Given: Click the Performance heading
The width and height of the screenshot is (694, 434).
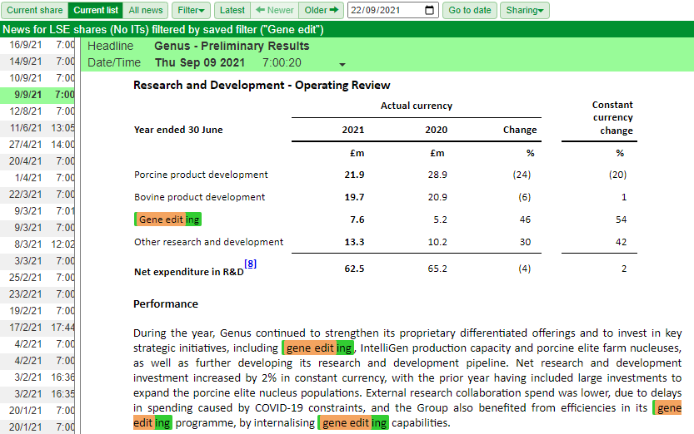Looking at the screenshot, I should click(x=166, y=303).
